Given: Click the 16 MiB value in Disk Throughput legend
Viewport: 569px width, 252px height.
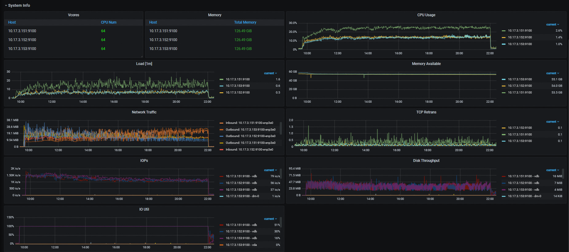Looking at the screenshot, I should click(x=557, y=176).
